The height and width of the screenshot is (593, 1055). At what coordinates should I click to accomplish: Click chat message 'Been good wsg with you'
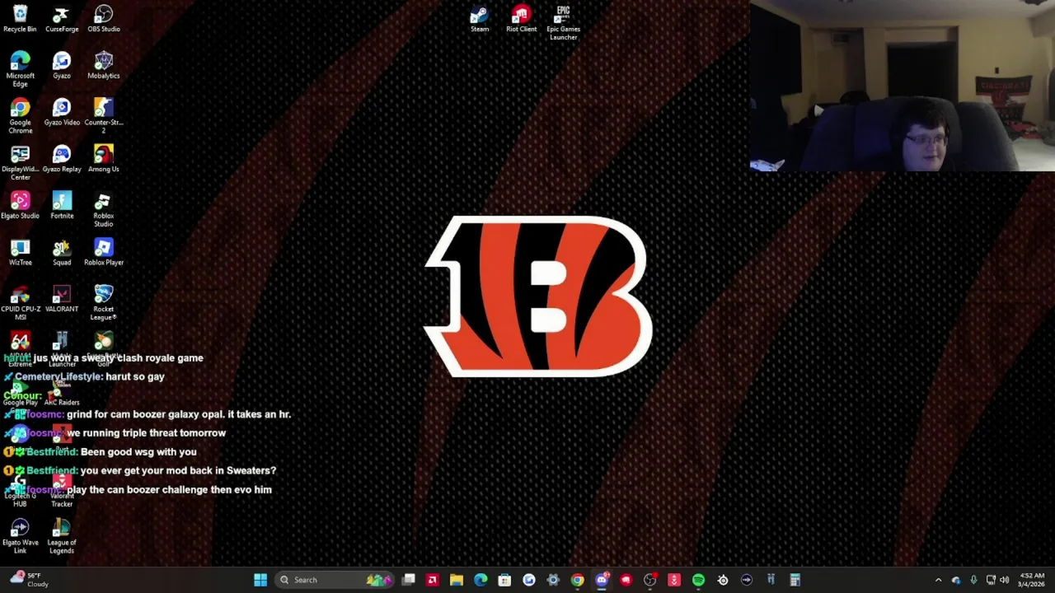click(138, 452)
